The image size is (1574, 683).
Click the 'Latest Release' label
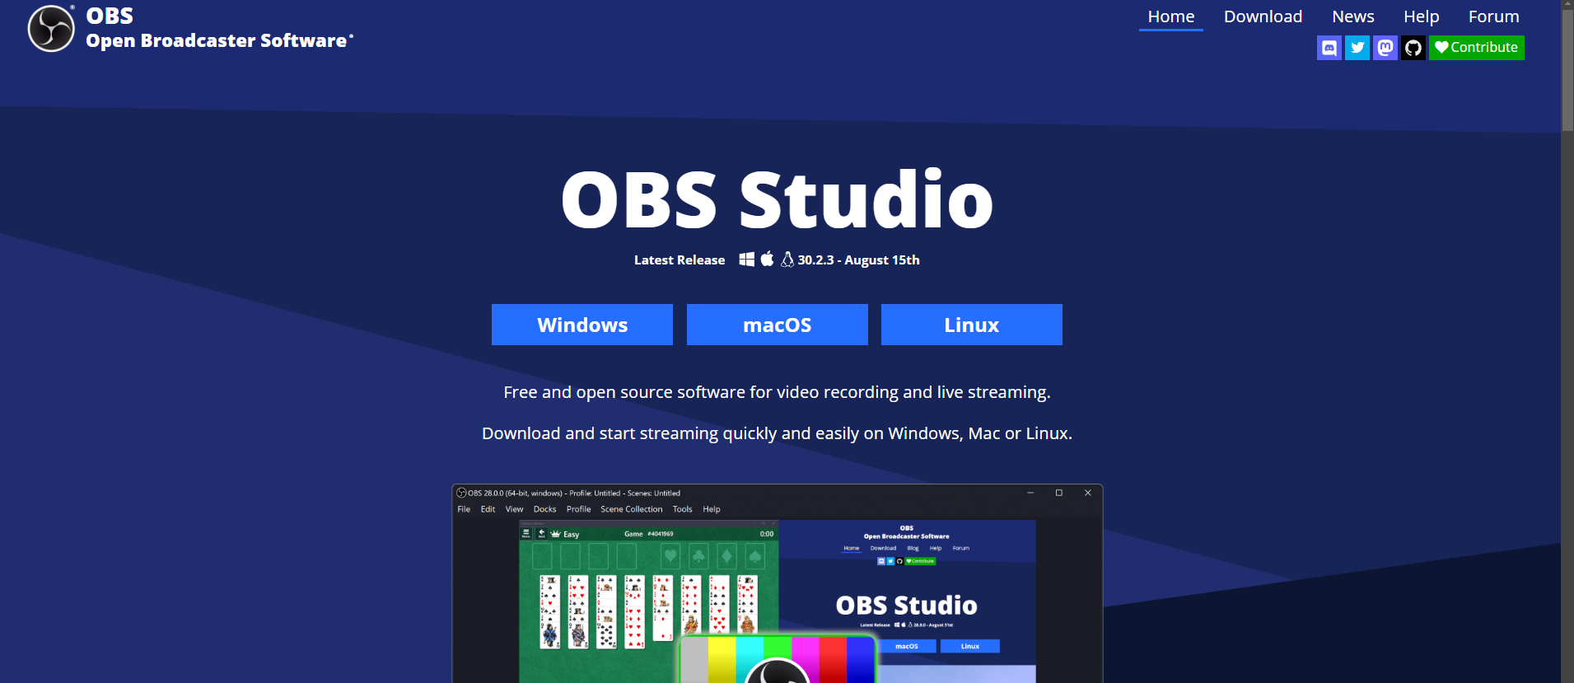pyautogui.click(x=680, y=260)
